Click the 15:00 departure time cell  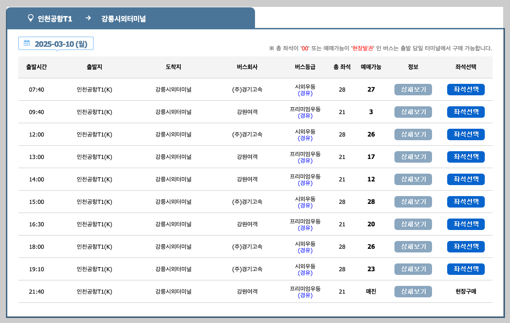pyautogui.click(x=36, y=202)
